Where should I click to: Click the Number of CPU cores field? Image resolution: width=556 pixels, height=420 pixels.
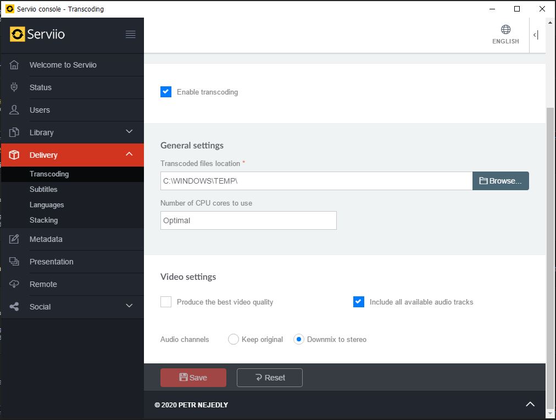248,220
